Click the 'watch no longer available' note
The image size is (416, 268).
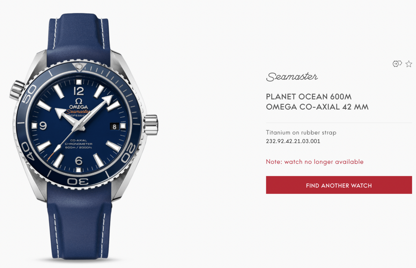(315, 162)
